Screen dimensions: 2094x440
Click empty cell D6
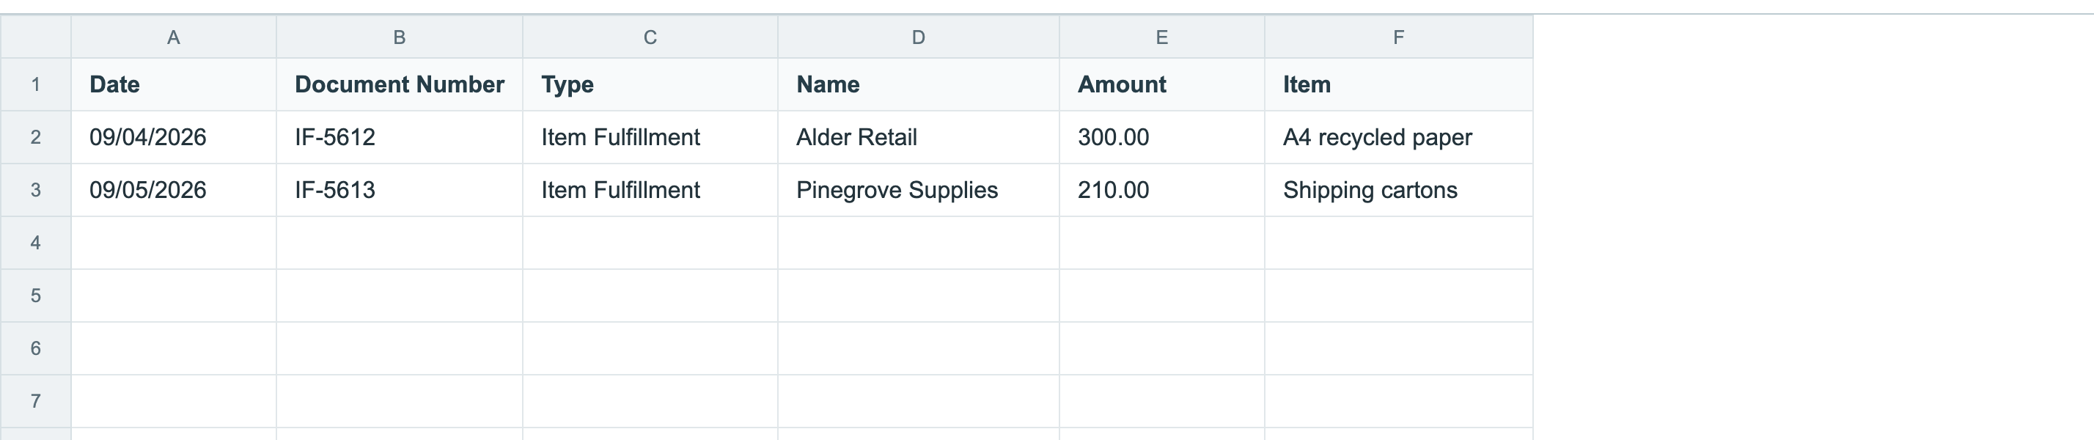[x=919, y=349]
